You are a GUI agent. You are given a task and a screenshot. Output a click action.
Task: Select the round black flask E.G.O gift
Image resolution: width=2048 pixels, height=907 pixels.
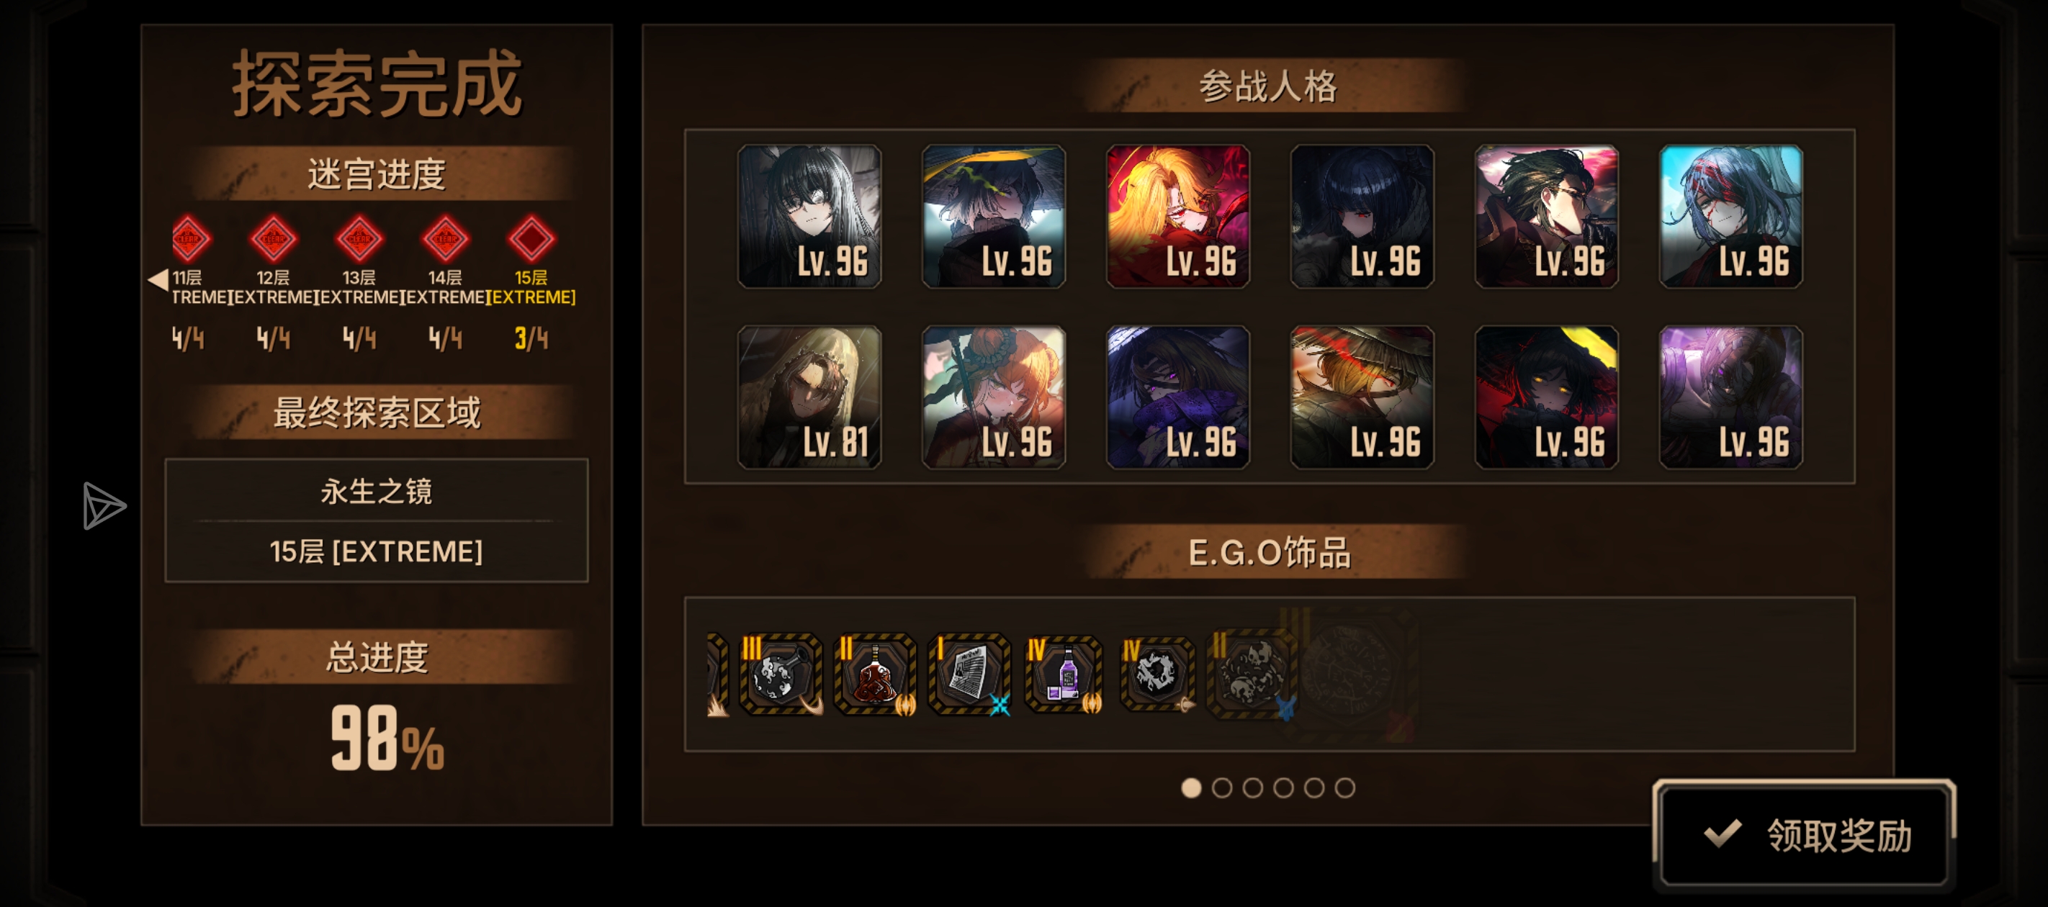coord(780,674)
